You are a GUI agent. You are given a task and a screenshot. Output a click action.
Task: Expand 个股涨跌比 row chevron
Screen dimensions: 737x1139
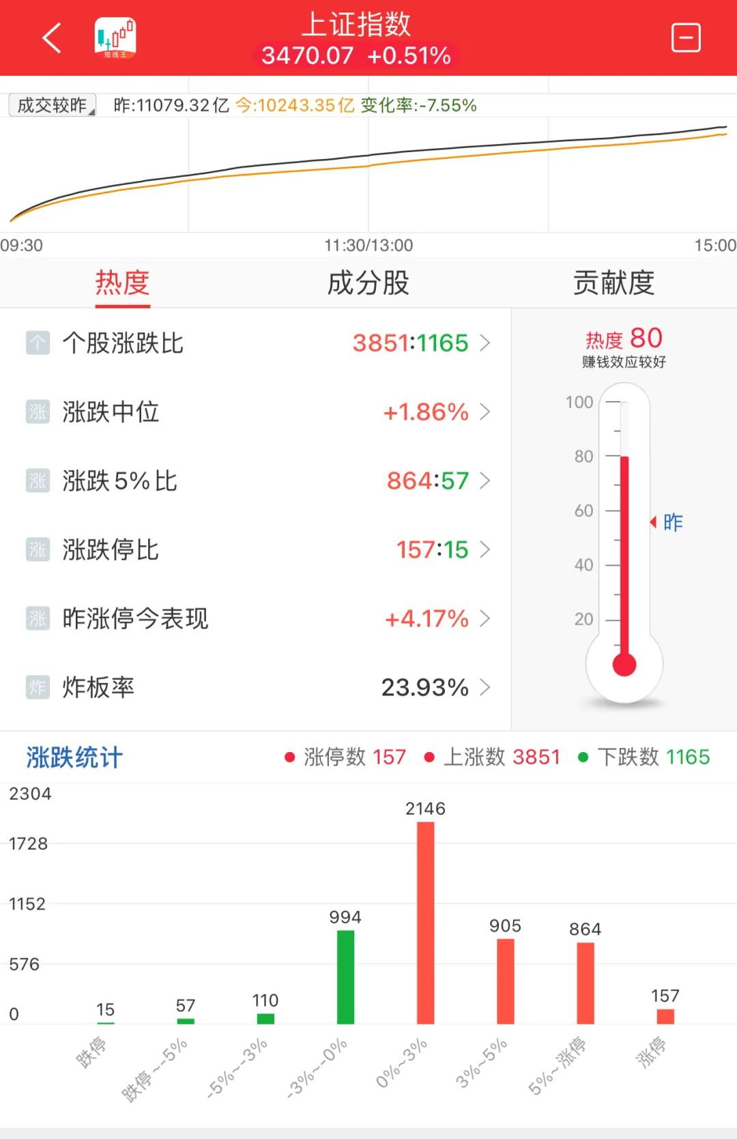pos(485,343)
